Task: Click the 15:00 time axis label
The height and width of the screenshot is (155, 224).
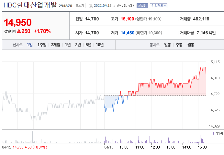Action: coord(202,147)
